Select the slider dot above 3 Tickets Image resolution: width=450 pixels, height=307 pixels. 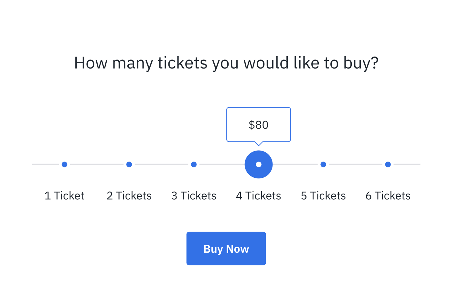(x=194, y=164)
